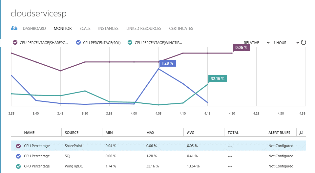The image size is (315, 173).
Task: Click the 0.41 % average value
Action: (x=192, y=156)
